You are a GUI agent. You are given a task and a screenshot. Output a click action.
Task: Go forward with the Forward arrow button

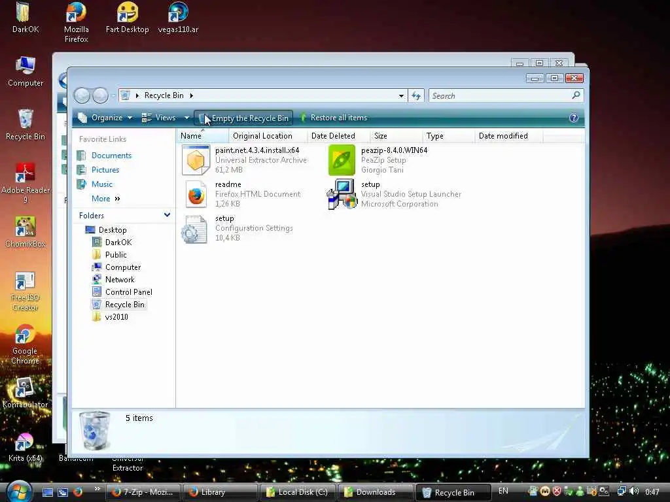(100, 95)
